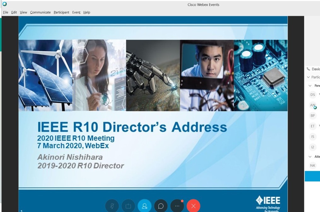Click the presenter ball indicator on AN
The width and height of the screenshot is (320, 212).
(x=315, y=107)
